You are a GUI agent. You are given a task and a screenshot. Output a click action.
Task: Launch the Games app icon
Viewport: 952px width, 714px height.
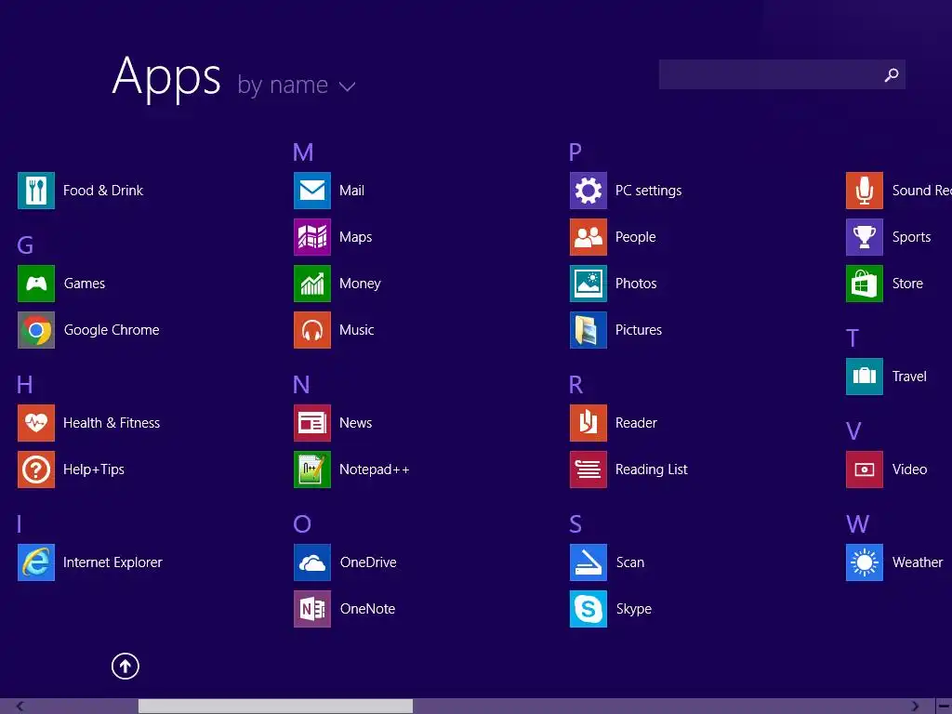pos(36,284)
